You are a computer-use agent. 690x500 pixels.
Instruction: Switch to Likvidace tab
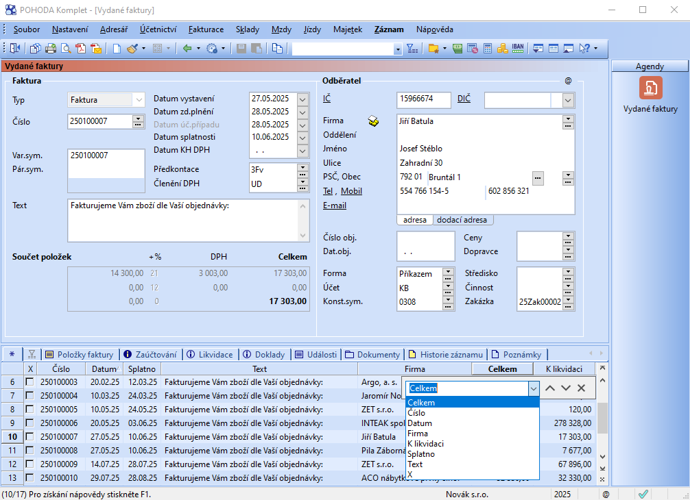pos(210,354)
